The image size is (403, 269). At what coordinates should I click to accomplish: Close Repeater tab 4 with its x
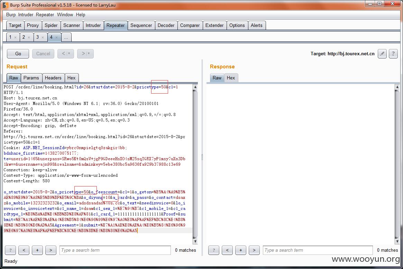click(x=56, y=38)
